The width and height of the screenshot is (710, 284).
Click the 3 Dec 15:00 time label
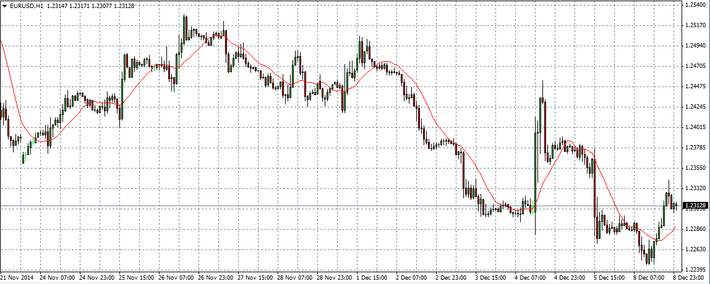click(x=490, y=277)
